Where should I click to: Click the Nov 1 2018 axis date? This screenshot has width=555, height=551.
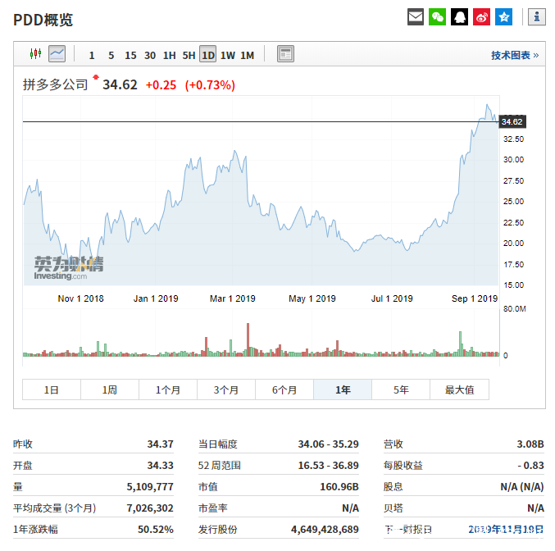[x=80, y=298]
